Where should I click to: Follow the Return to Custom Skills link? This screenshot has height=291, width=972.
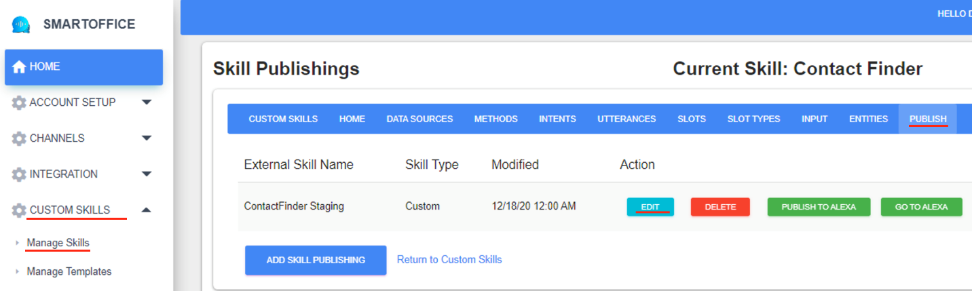pos(449,259)
